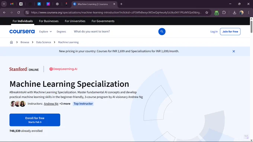
Task: Click the DeepLearning.AI logo
Action: pyautogui.click(x=63, y=69)
